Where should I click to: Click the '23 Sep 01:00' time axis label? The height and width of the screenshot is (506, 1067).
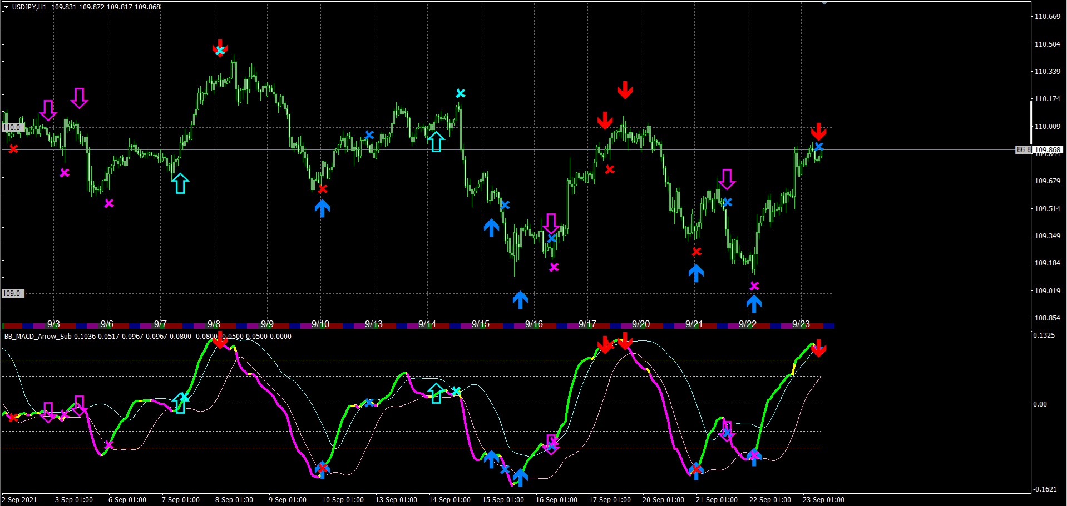point(823,500)
